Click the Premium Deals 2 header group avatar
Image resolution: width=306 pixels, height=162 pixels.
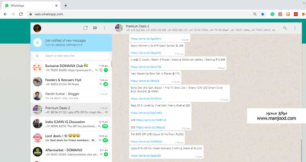click(x=119, y=28)
